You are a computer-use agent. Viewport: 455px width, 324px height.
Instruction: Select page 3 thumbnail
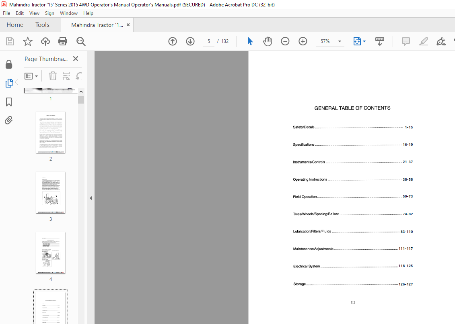(x=51, y=193)
